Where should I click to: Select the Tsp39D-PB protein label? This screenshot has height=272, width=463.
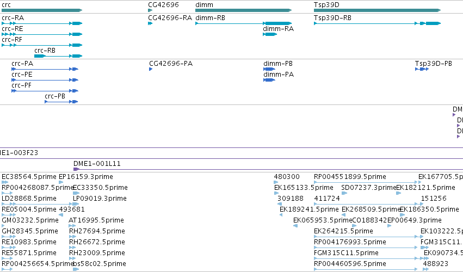click(x=434, y=64)
